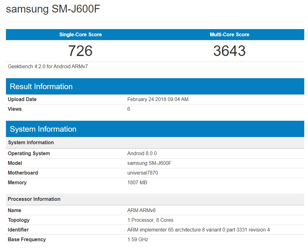Viewport: 308px width, 249px height.
Task: Click the samsung SM-J600F page title
Action: click(53, 9)
